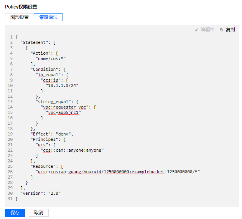Click the "Effect" key on line 19
Screen dimensions: 242x219
[x=41, y=134]
